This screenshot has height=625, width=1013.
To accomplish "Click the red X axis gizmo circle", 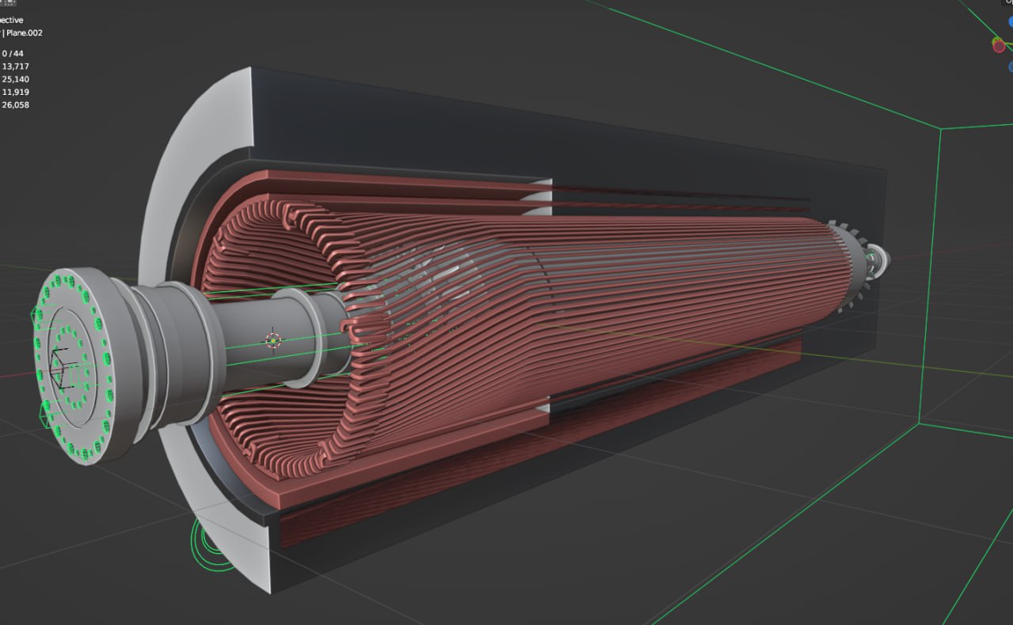I will (x=999, y=45).
